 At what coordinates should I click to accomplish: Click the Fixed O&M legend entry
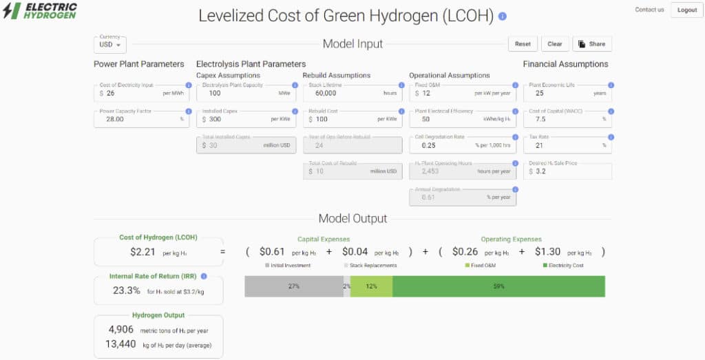coord(481,266)
